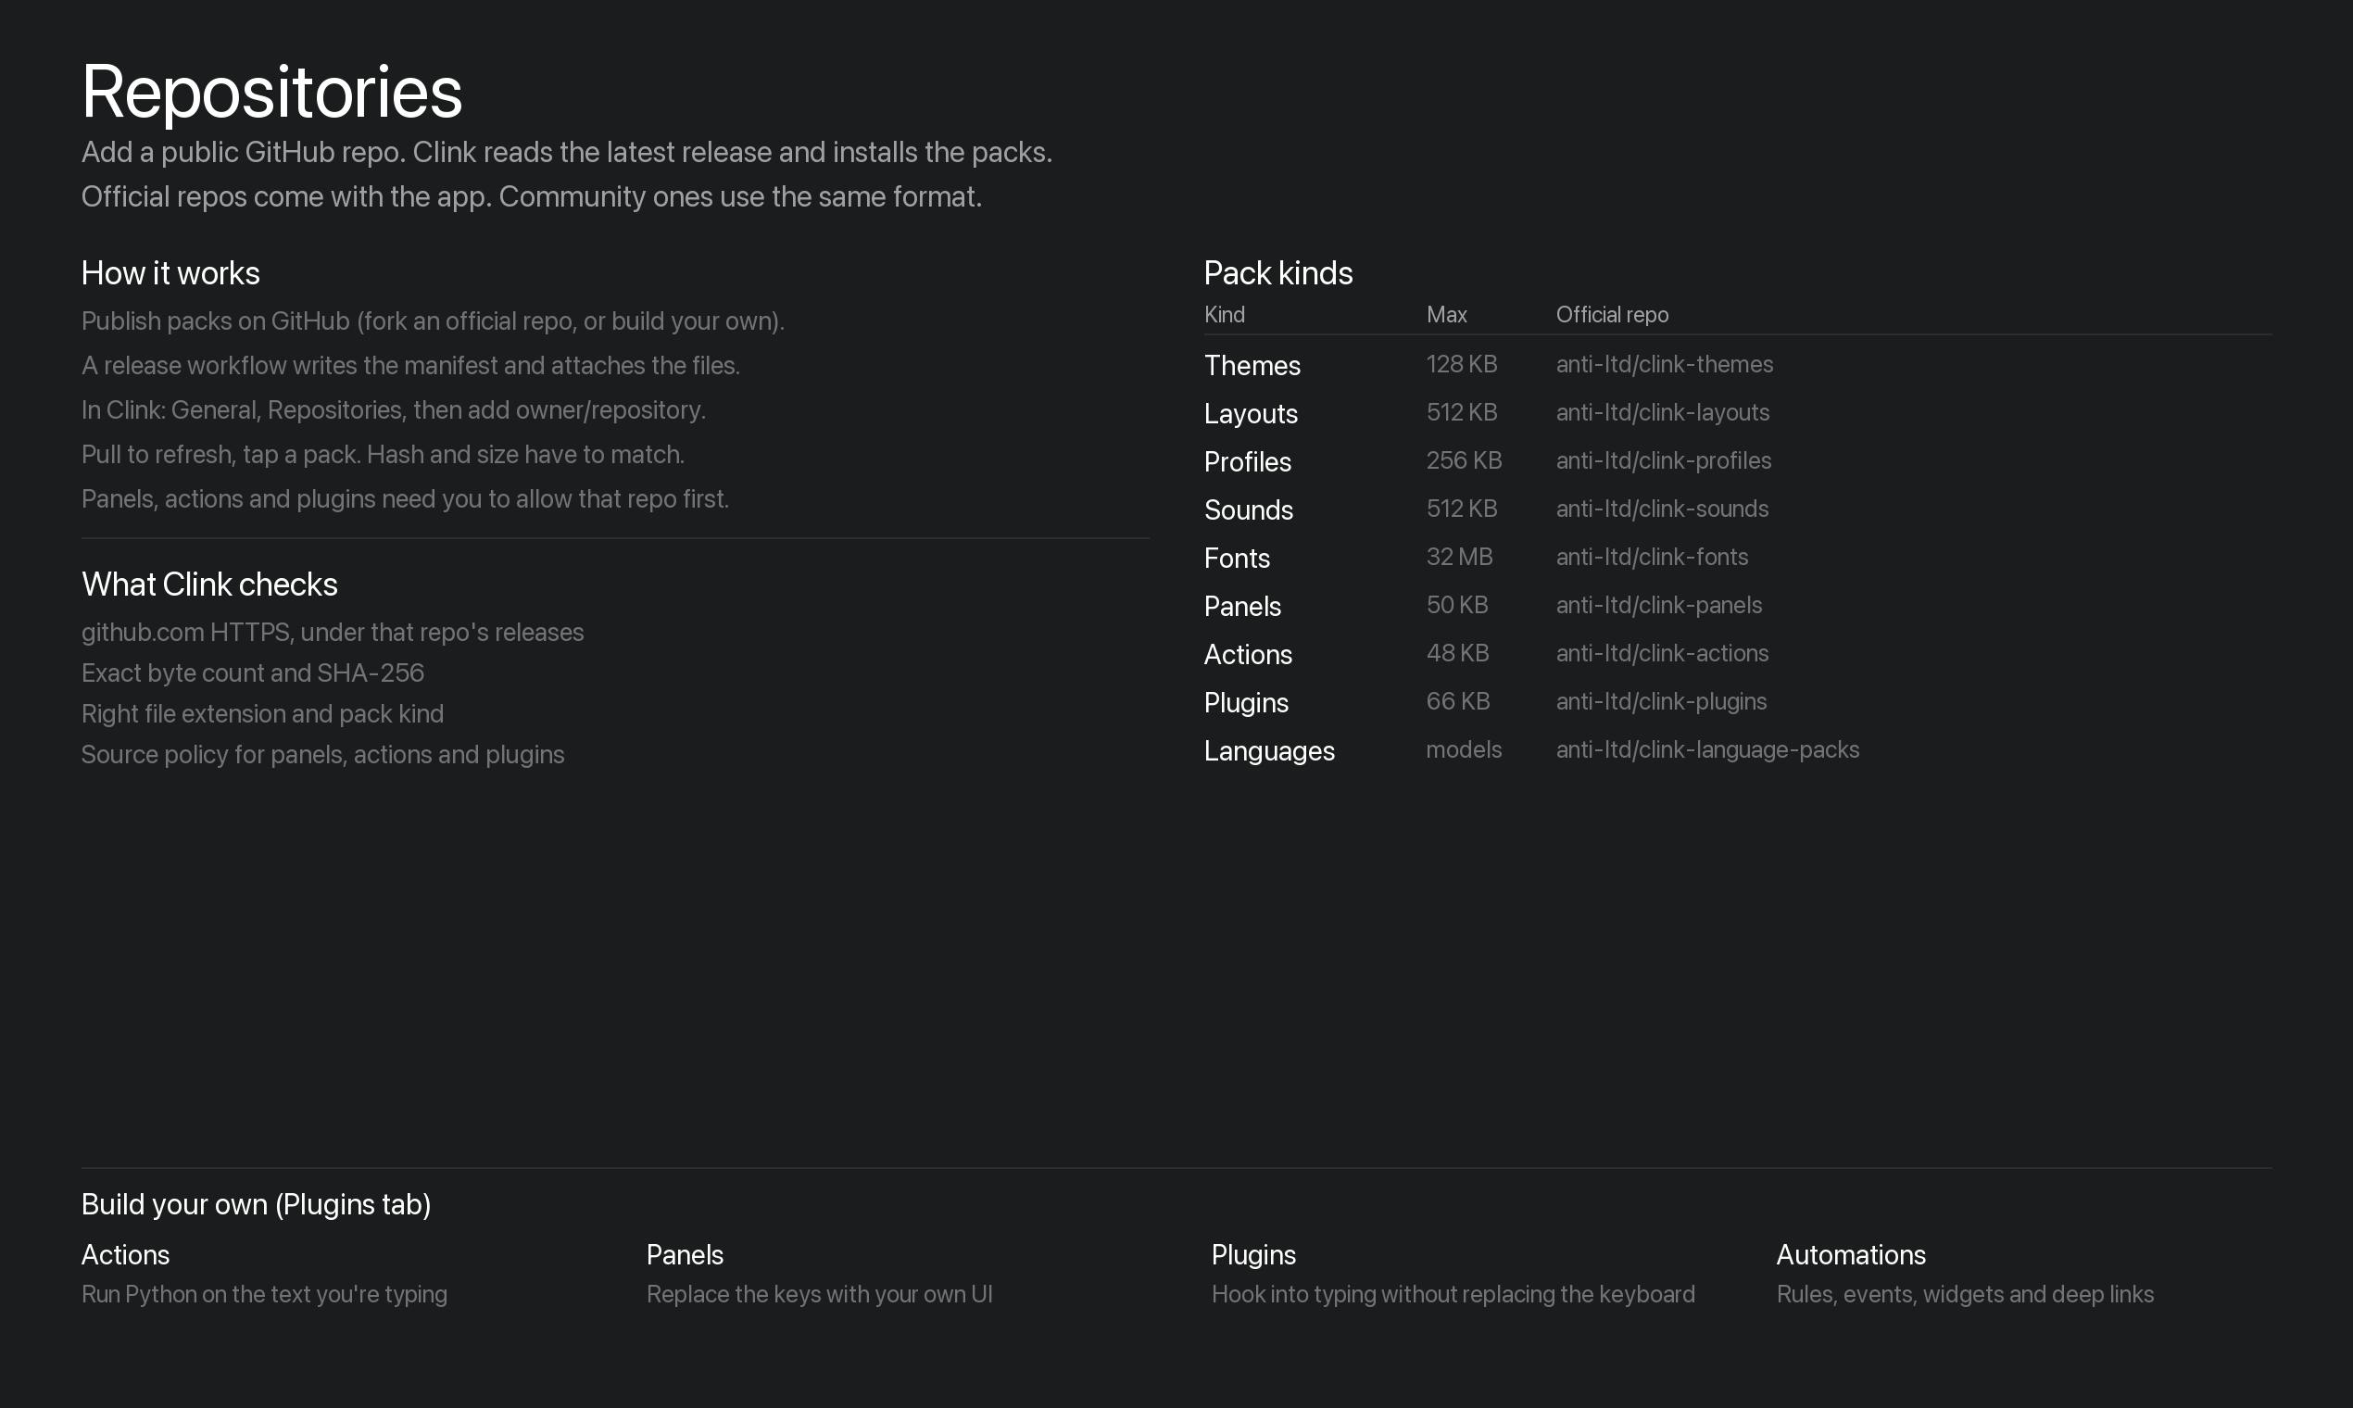Open Plugins under Build your own

(x=1253, y=1255)
